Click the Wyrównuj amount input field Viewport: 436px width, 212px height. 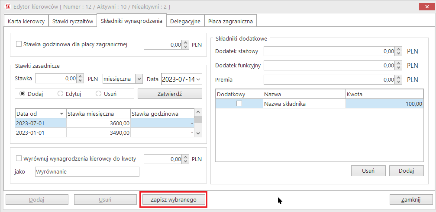pos(163,159)
